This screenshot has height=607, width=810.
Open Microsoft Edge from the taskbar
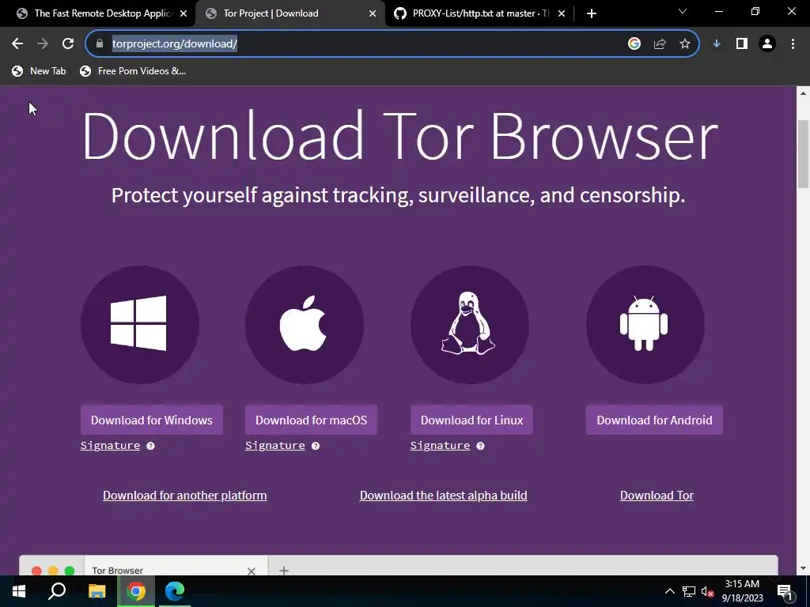pyautogui.click(x=175, y=591)
